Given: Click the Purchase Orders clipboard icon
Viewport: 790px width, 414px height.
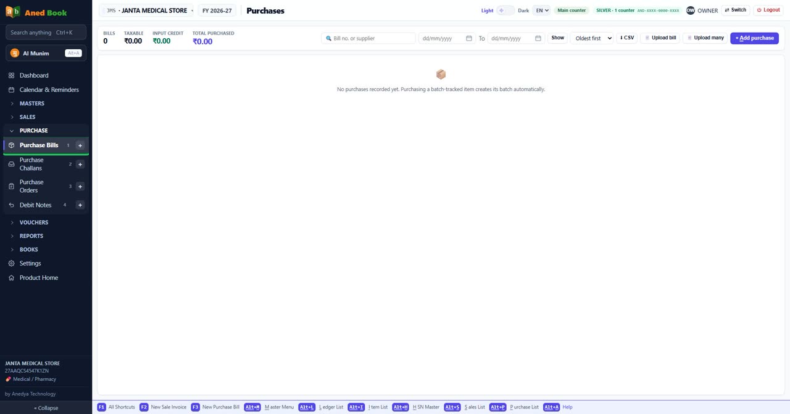Looking at the screenshot, I should click(11, 186).
